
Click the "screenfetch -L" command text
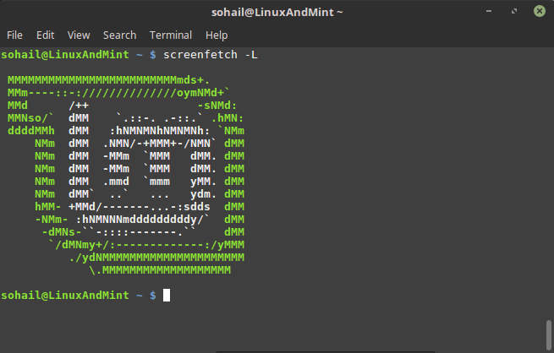pos(211,55)
